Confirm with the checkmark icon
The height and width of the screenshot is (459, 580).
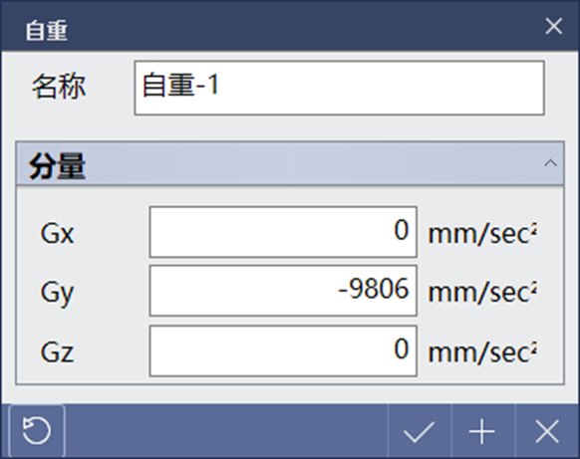[420, 431]
